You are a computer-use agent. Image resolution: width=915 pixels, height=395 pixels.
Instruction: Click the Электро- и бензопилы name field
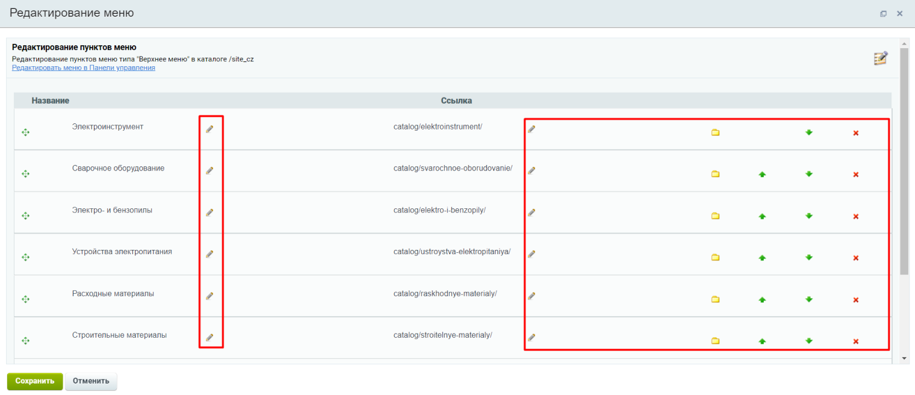tap(112, 210)
